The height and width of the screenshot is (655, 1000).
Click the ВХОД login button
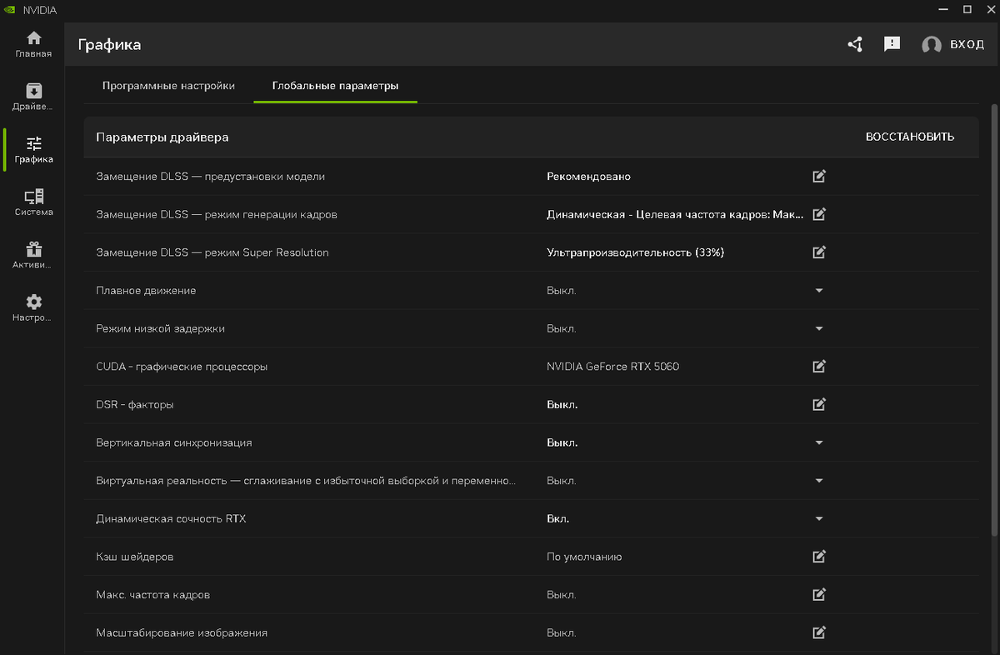point(967,44)
